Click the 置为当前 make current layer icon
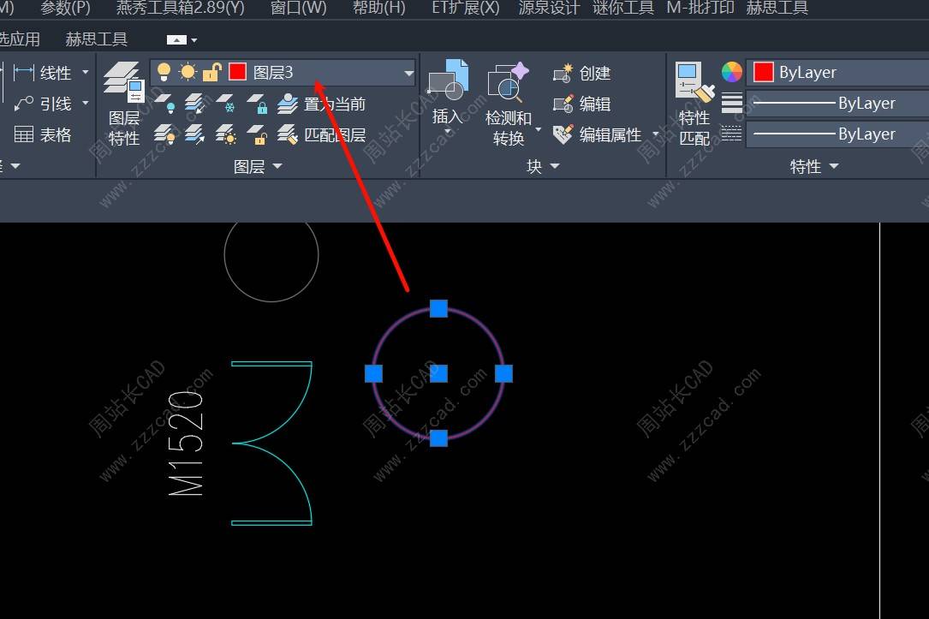The width and height of the screenshot is (929, 619). [x=288, y=104]
